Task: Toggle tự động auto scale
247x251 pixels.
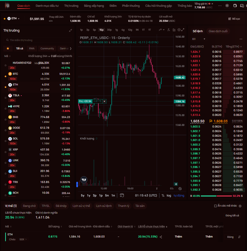Action: 179,196
